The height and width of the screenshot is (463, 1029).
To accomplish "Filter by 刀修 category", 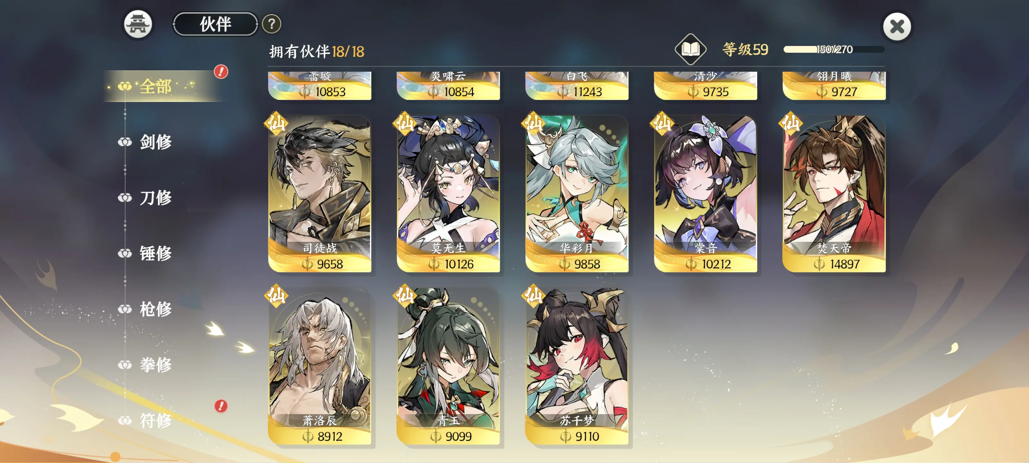I will pyautogui.click(x=155, y=198).
